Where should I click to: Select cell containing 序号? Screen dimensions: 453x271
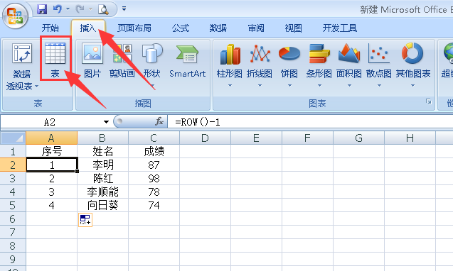click(51, 151)
